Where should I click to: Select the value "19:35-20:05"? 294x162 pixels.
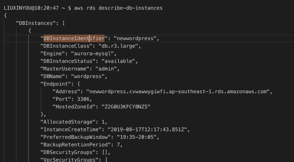pyautogui.click(x=137, y=137)
